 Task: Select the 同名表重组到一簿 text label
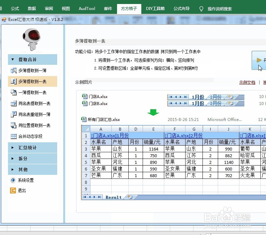tap(35, 114)
